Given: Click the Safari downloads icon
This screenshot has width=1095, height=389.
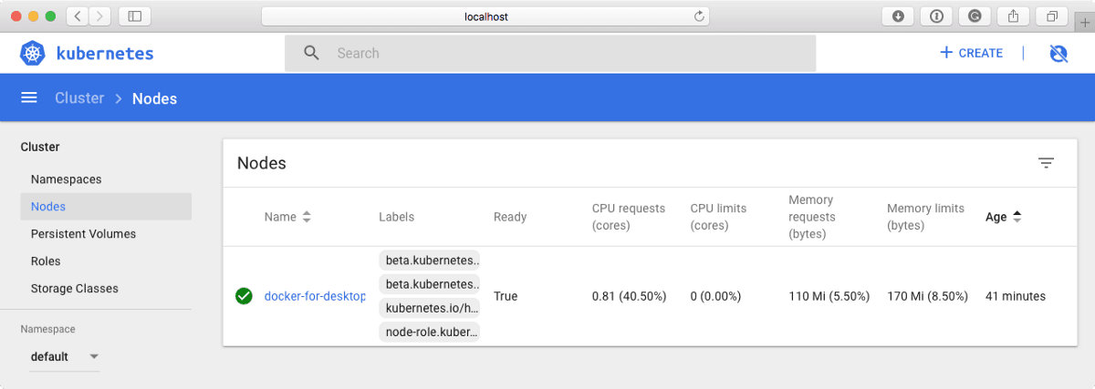Looking at the screenshot, I should coord(898,16).
